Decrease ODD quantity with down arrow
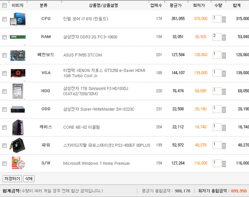The image size is (249, 197). [224, 111]
